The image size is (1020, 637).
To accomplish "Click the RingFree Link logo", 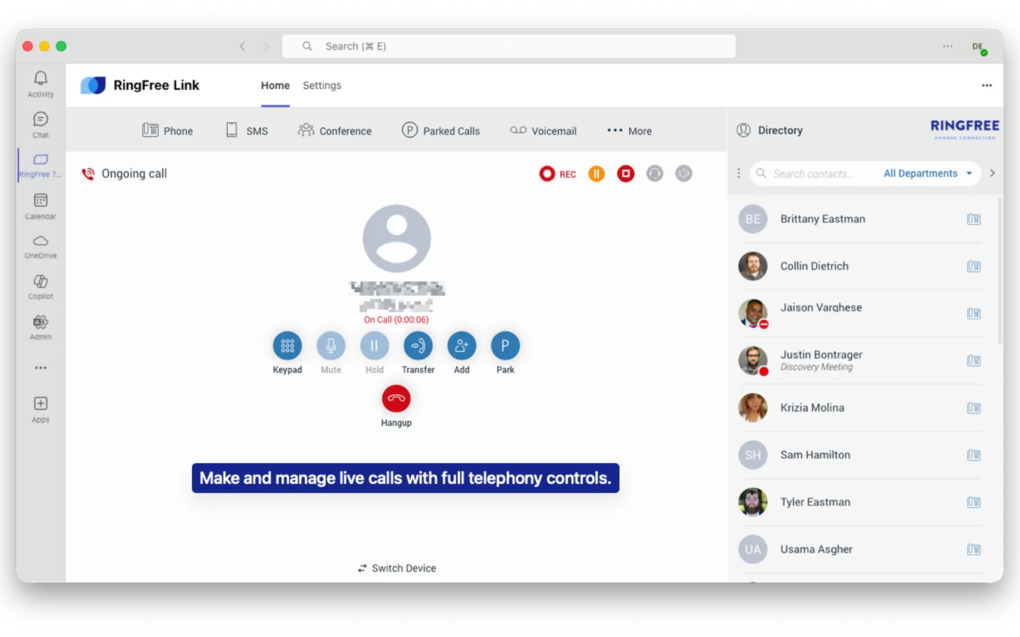I will click(x=93, y=85).
